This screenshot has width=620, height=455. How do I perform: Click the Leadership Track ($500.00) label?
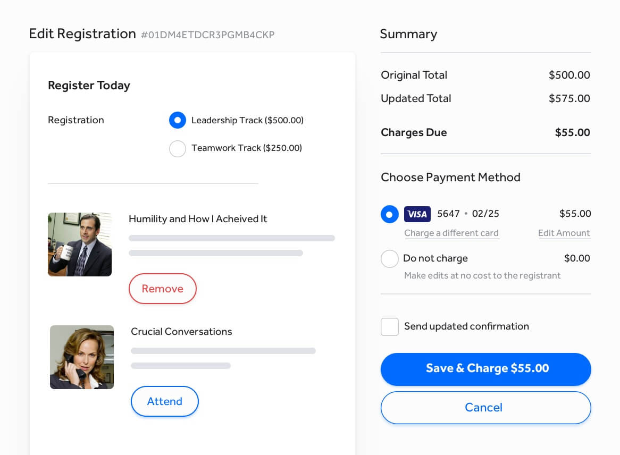coord(247,121)
